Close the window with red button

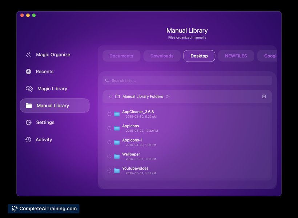click(22, 15)
